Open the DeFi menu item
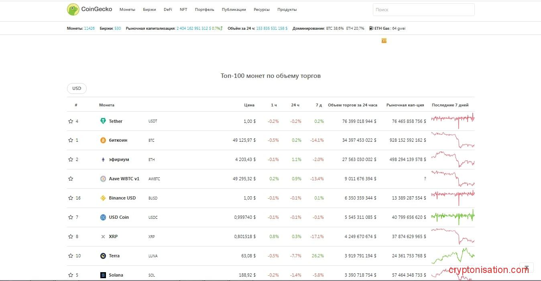Image resolution: width=541 pixels, height=281 pixels. pyautogui.click(x=168, y=10)
